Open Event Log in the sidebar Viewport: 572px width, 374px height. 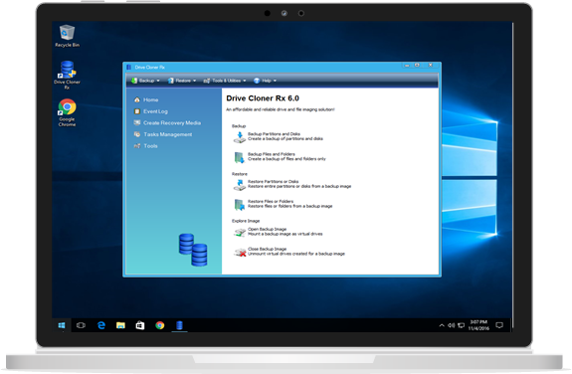(150, 111)
